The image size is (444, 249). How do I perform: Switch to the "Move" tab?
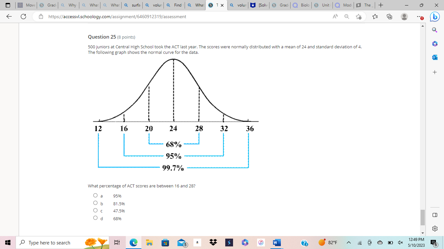tap(26, 5)
